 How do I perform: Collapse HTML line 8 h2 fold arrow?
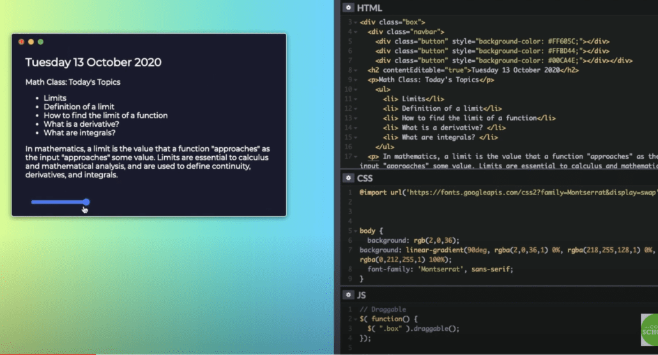click(x=355, y=70)
